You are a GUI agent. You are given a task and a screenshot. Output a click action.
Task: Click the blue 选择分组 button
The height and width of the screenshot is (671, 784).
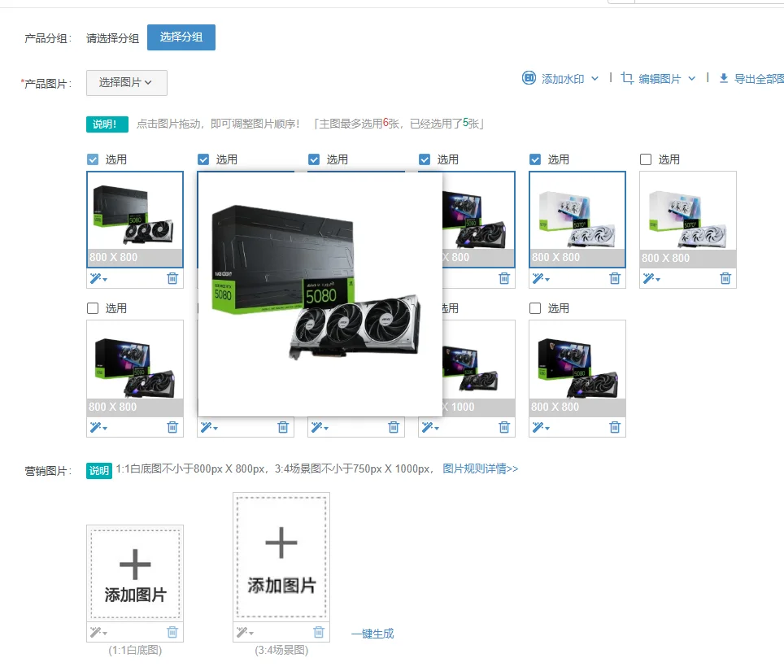(x=181, y=37)
